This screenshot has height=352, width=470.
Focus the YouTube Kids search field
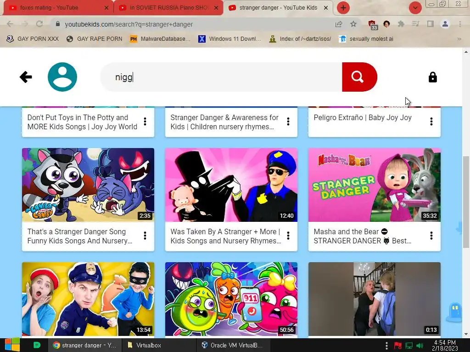(x=221, y=77)
